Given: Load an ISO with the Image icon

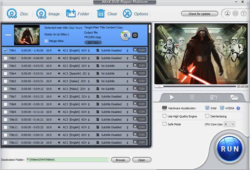Looking at the screenshot, I should (x=41, y=14).
